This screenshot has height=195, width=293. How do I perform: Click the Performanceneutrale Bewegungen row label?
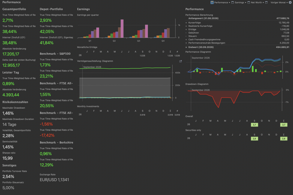[x=207, y=43]
